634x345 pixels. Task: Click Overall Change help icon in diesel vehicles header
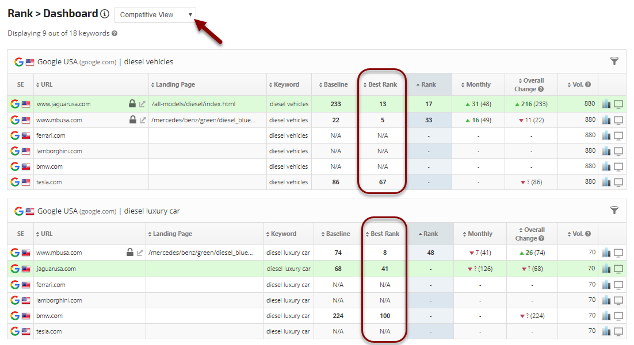[x=541, y=89]
